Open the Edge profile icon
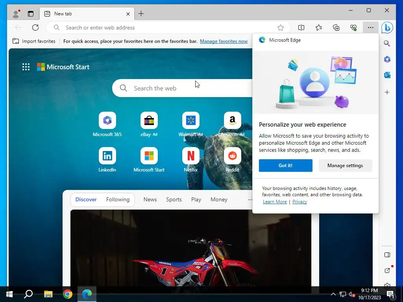Screen dimensions: 403x302 pos(16,14)
